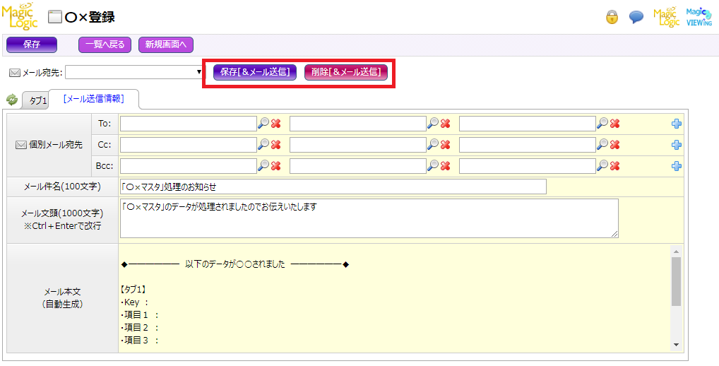
Task: Click the 一覧へ戻る button
Action: pyautogui.click(x=105, y=45)
